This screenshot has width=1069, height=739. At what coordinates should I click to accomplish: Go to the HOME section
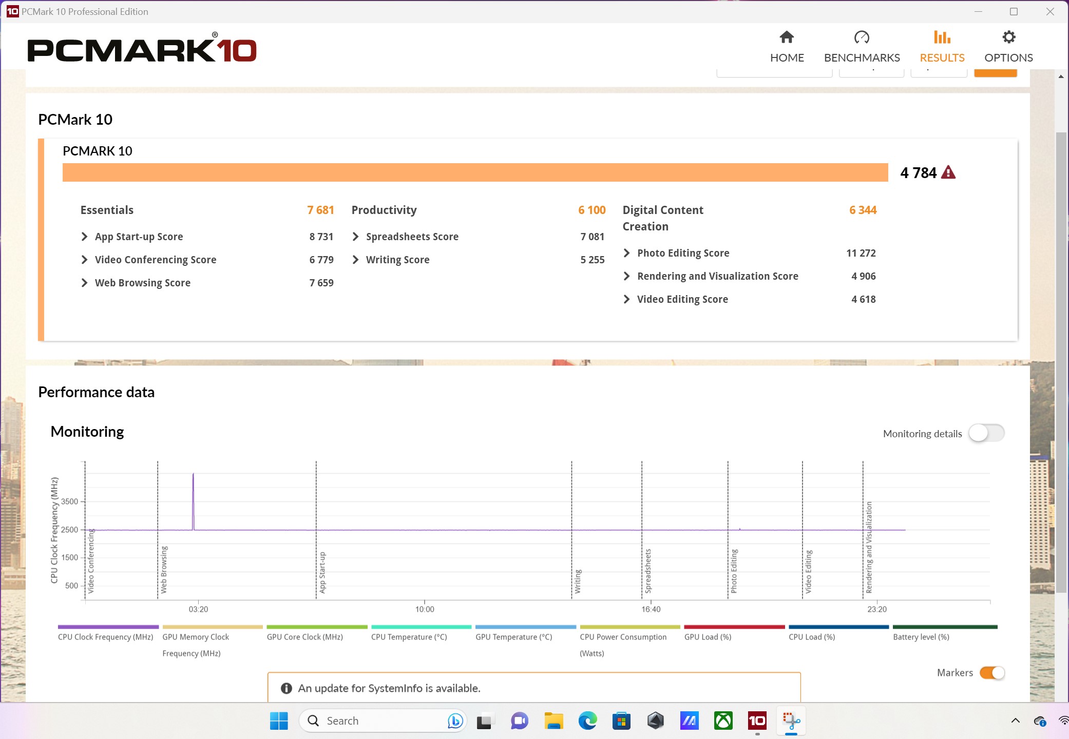click(x=787, y=47)
